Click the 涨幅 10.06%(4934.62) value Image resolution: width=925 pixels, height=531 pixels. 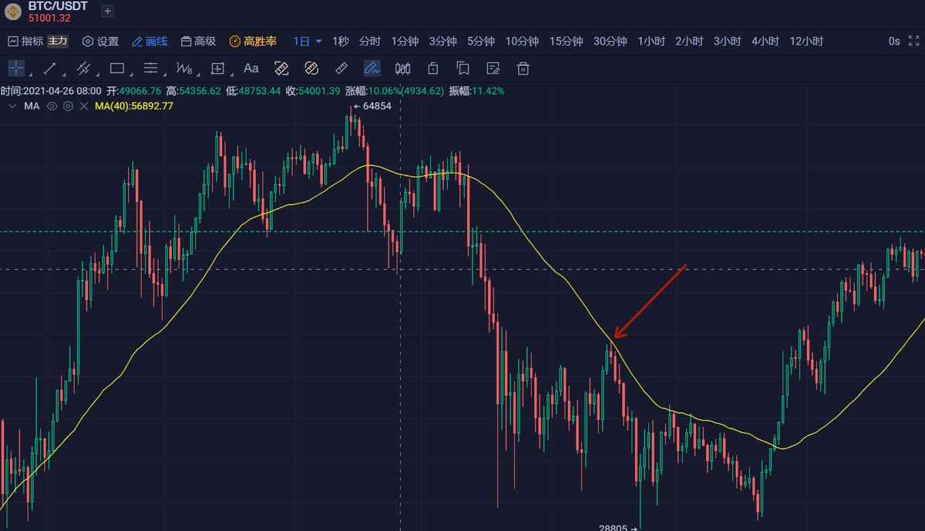pos(407,91)
